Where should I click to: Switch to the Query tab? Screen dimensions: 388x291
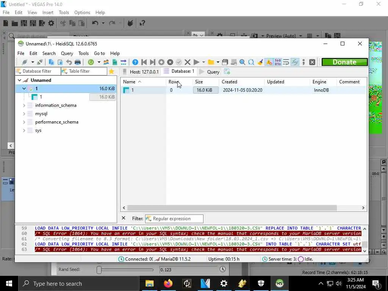tap(209, 72)
